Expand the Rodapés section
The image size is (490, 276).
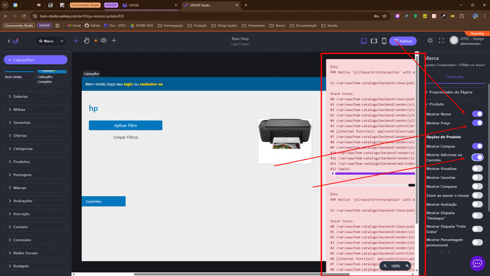[x=36, y=266]
